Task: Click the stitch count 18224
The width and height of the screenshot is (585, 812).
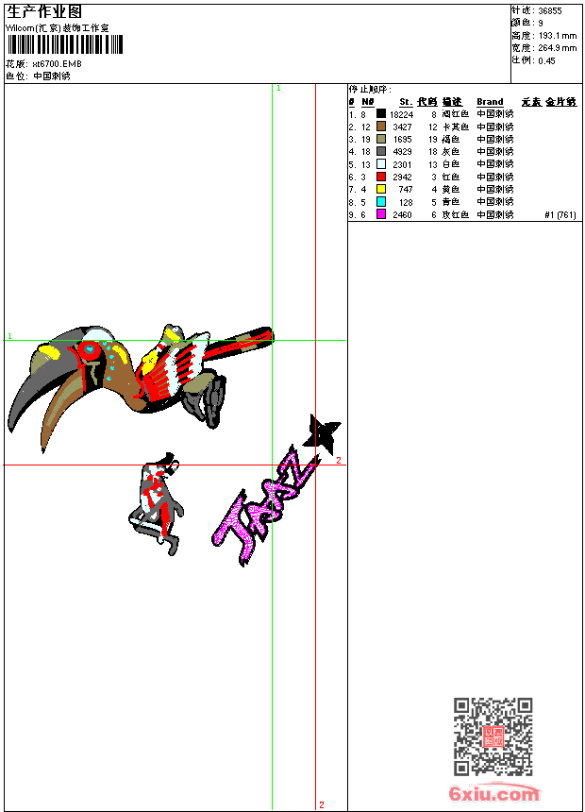Action: (402, 114)
